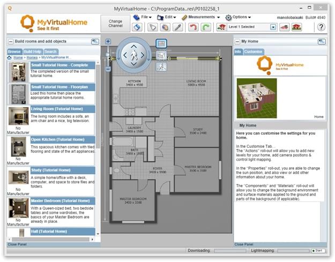Select Small Tutorial Home - Floorplan thumbnail
The image size is (335, 262).
[x=19, y=94]
